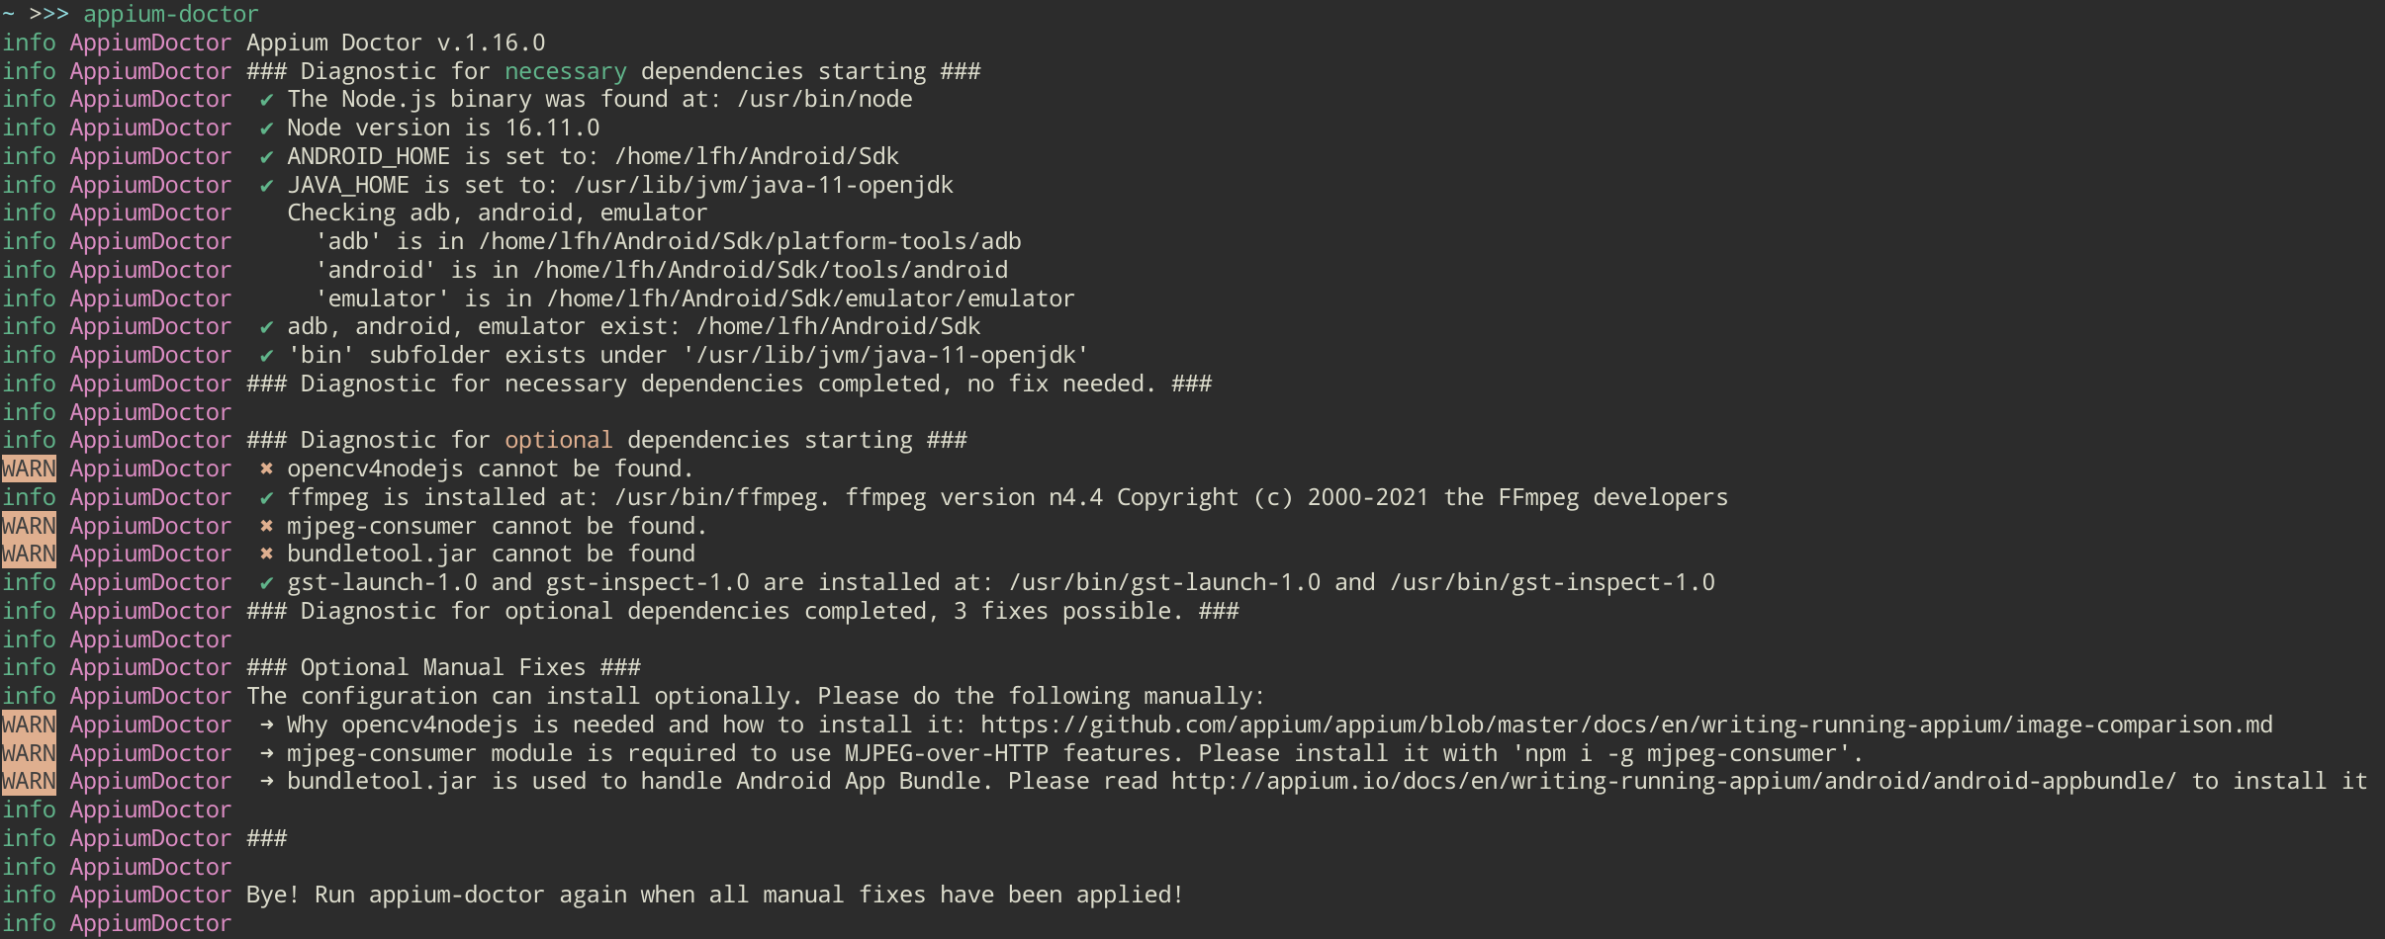Click the checkmark before "JAVA_HOME is set to"

(266, 186)
